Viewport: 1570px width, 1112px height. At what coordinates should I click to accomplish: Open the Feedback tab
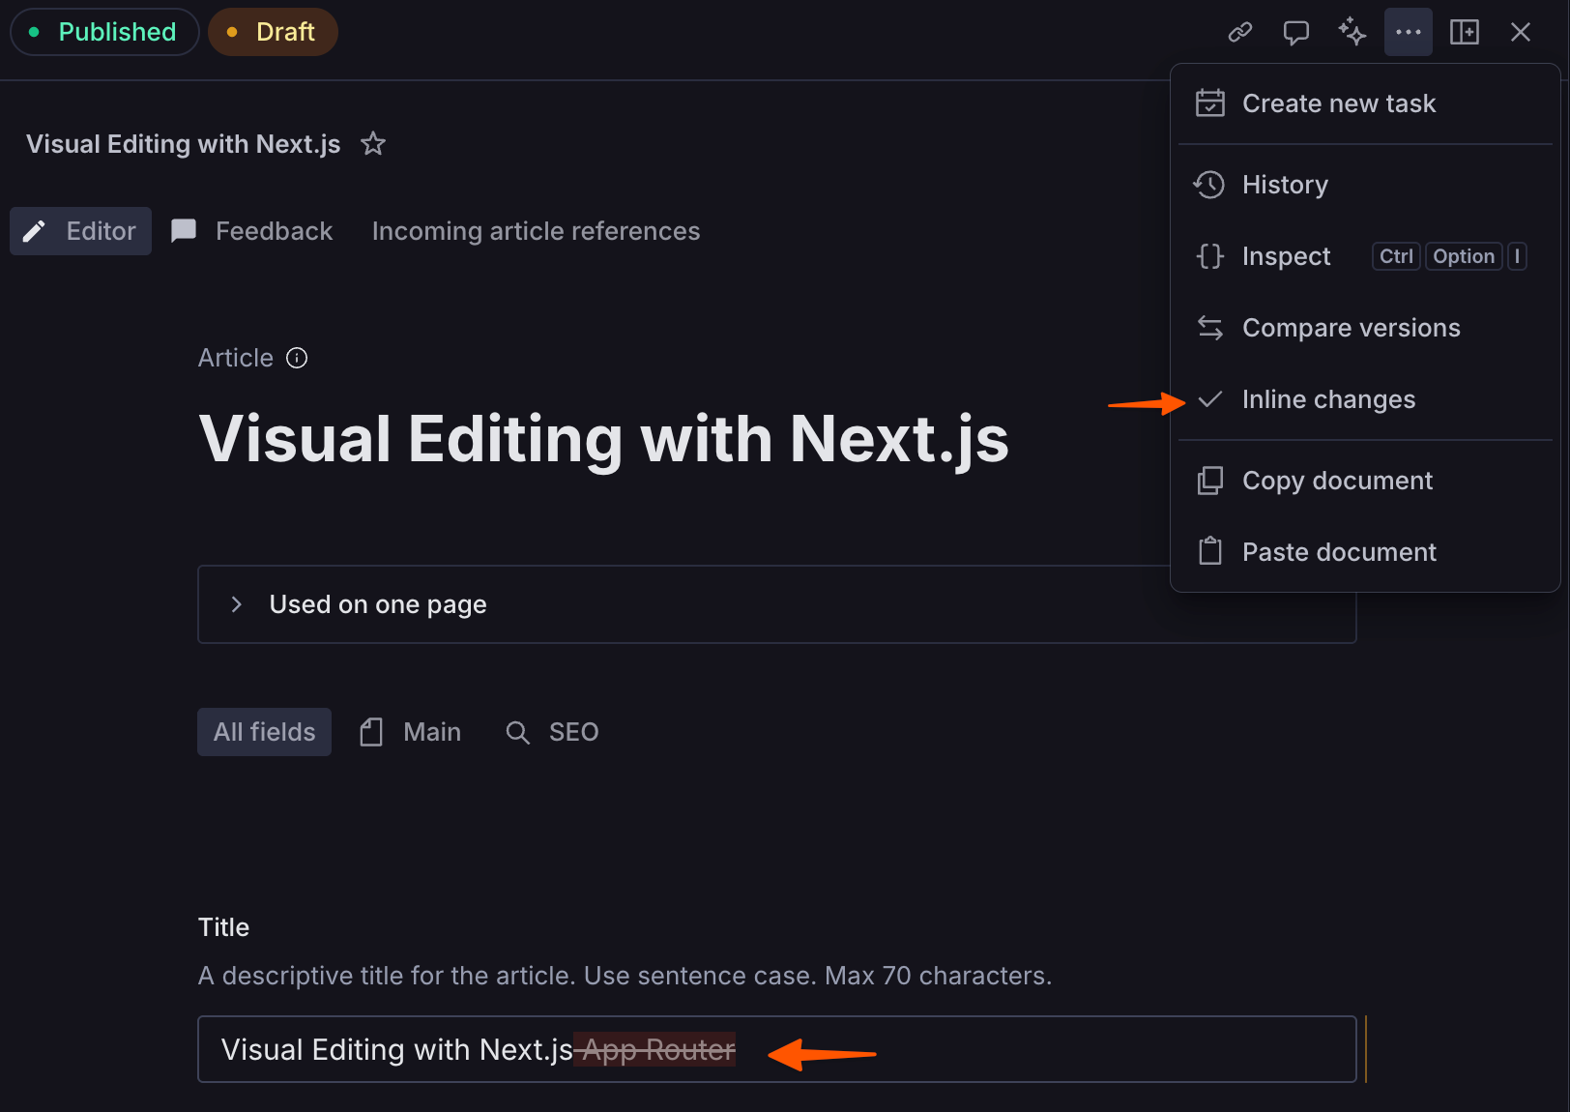251,231
